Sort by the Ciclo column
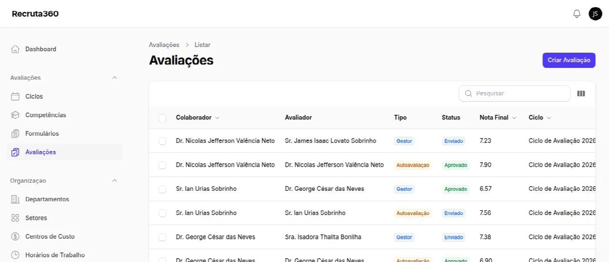Viewport: 609px width, 262px height. 540,117
